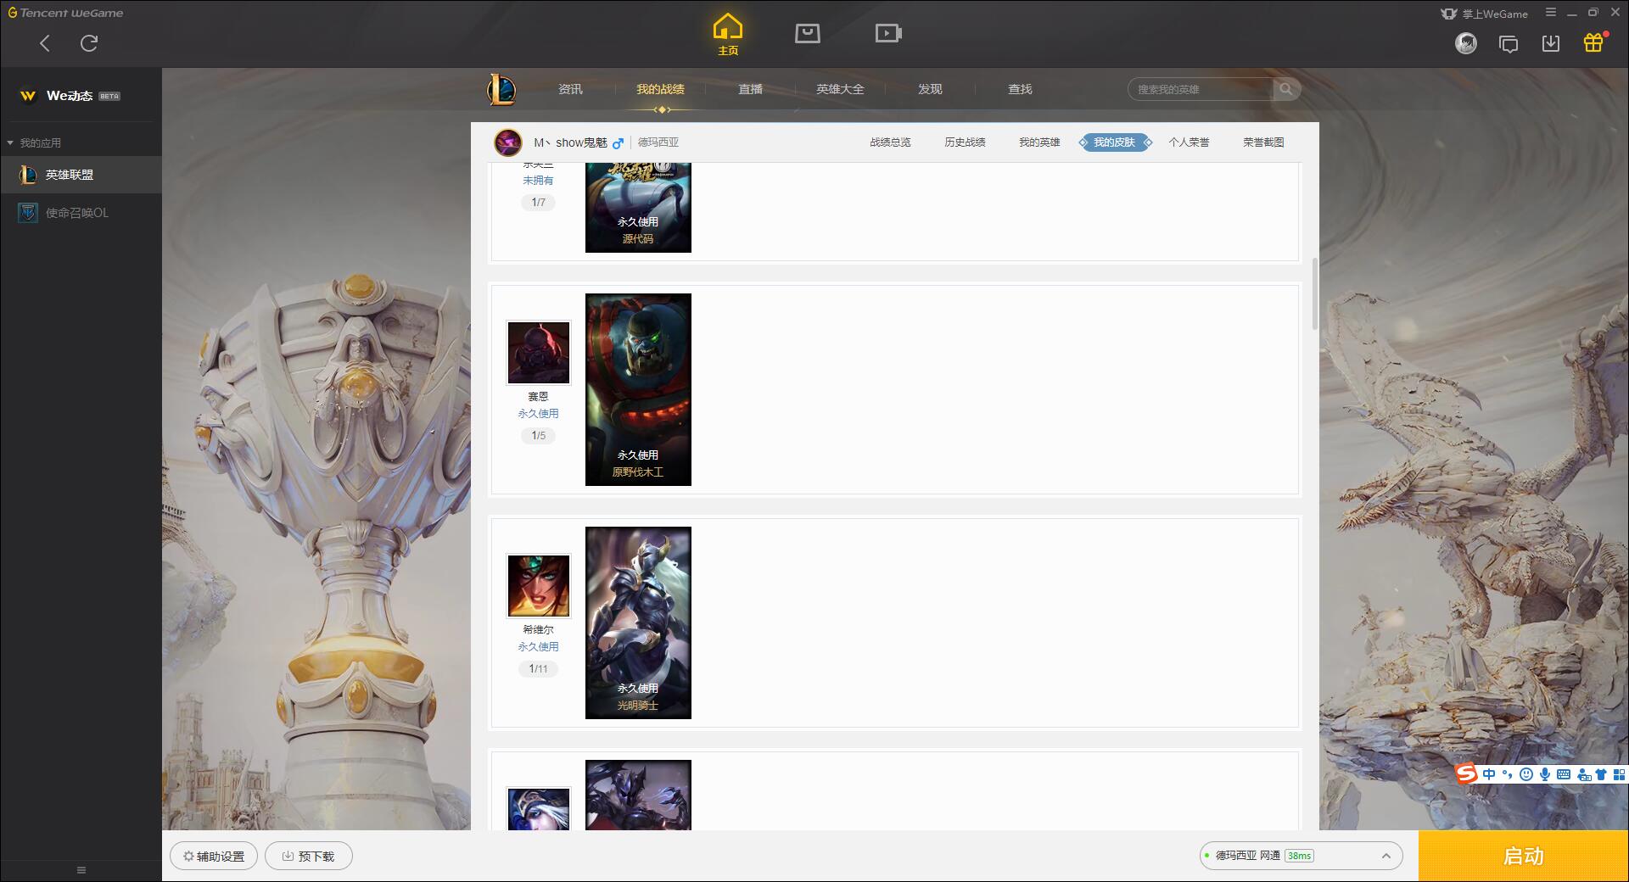
Task: Toggle Sogou microphone voice input icon
Action: (x=1545, y=774)
